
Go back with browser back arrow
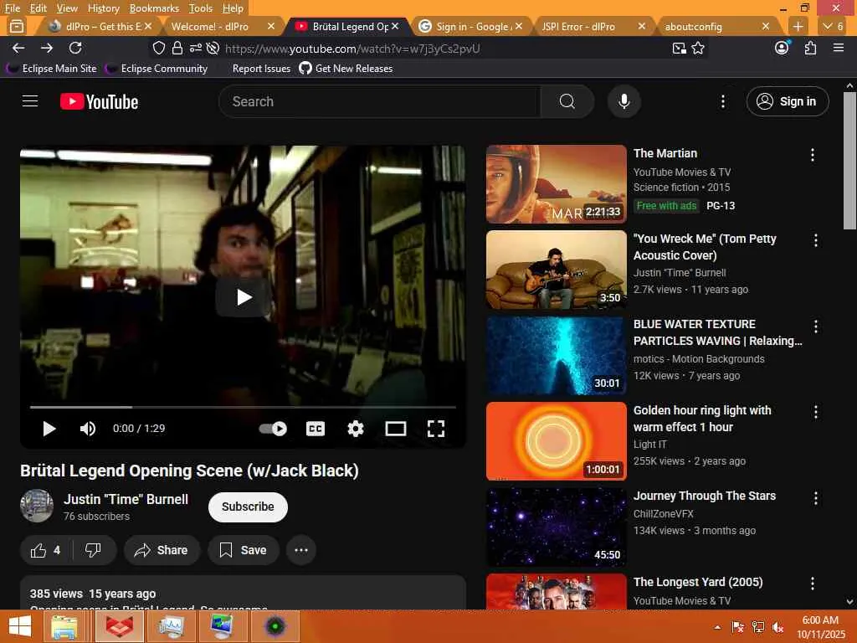tap(18, 48)
